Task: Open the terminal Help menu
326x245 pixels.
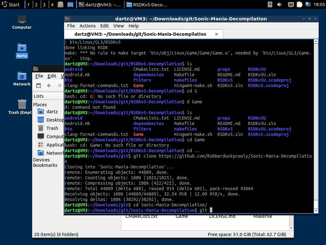Action: [x=133, y=26]
